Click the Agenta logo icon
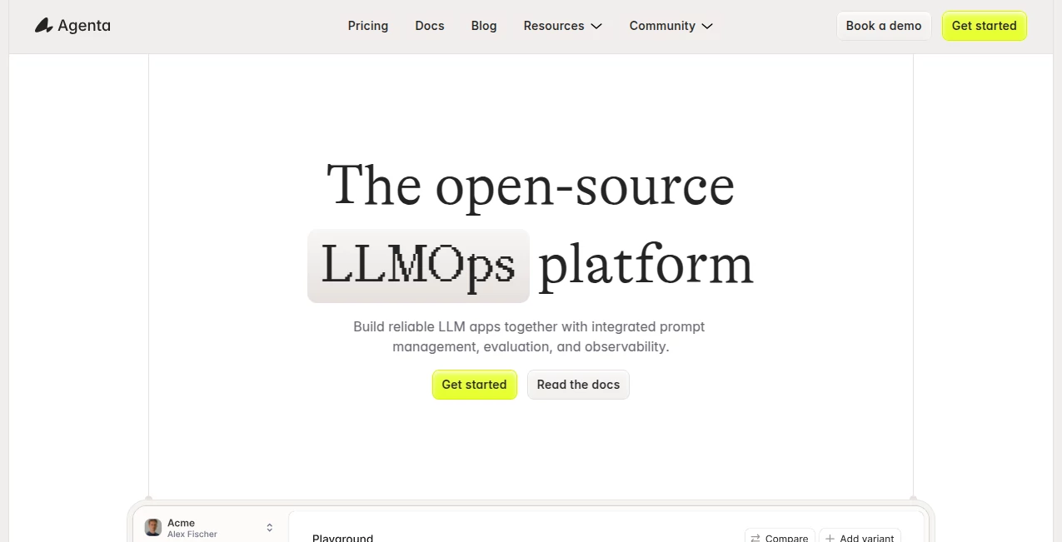Screen dimensions: 1062x542 pyautogui.click(x=43, y=26)
